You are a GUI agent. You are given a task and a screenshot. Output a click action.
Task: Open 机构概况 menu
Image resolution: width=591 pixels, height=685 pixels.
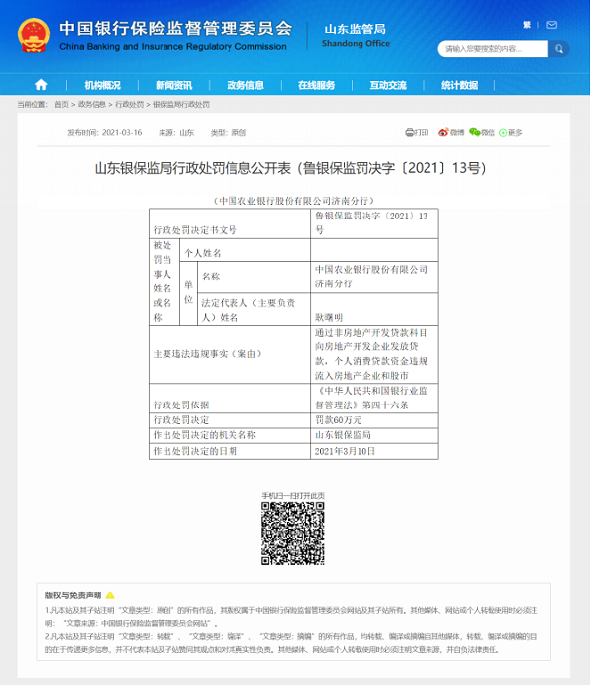pyautogui.click(x=102, y=85)
